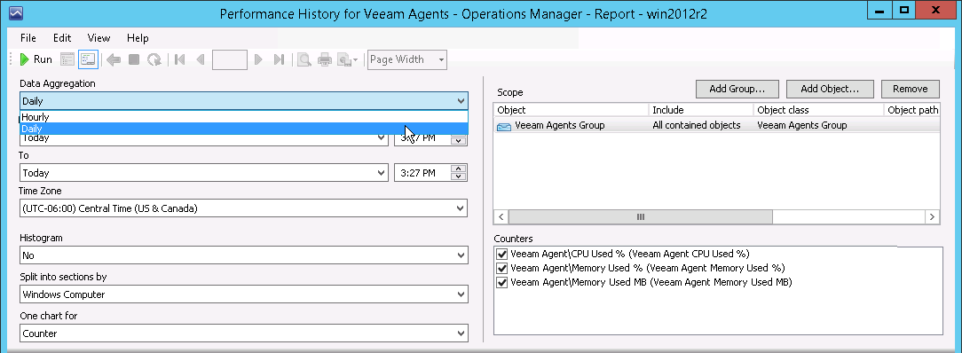Click the Stop rendering square icon
Screen dimensions: 962x353
coord(134,59)
